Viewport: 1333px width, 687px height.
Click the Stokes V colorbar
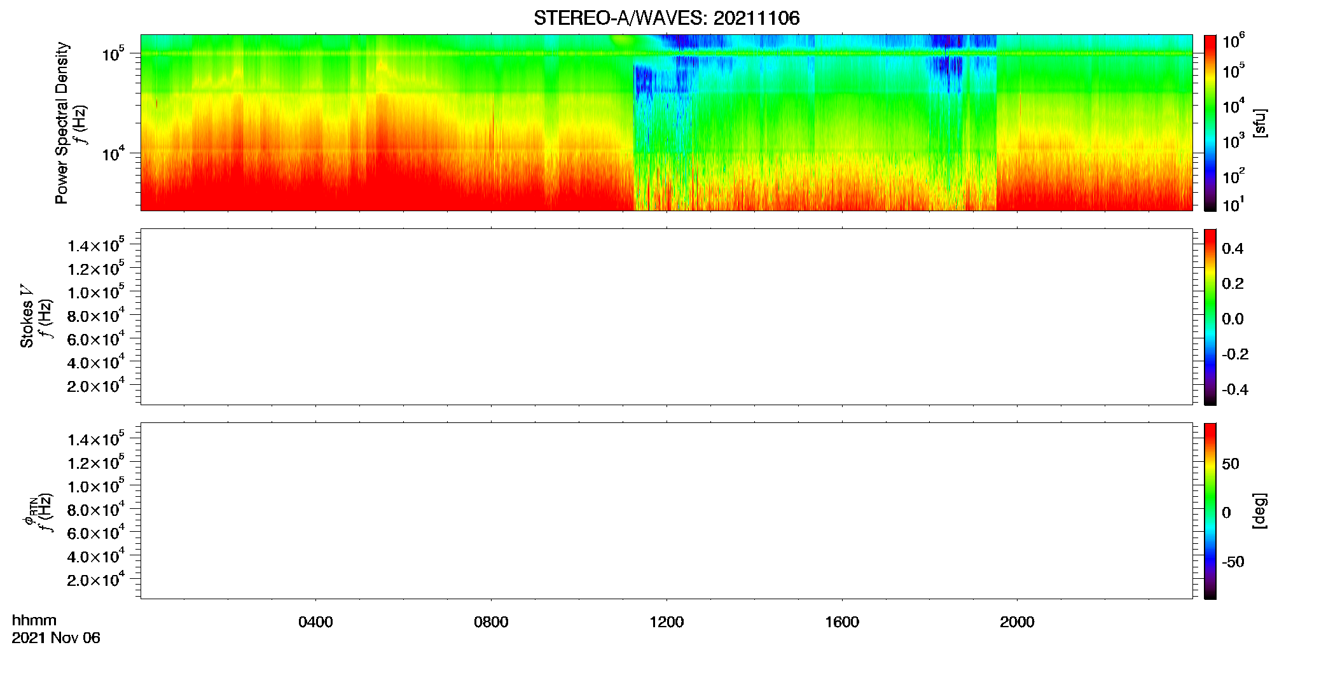point(1210,317)
